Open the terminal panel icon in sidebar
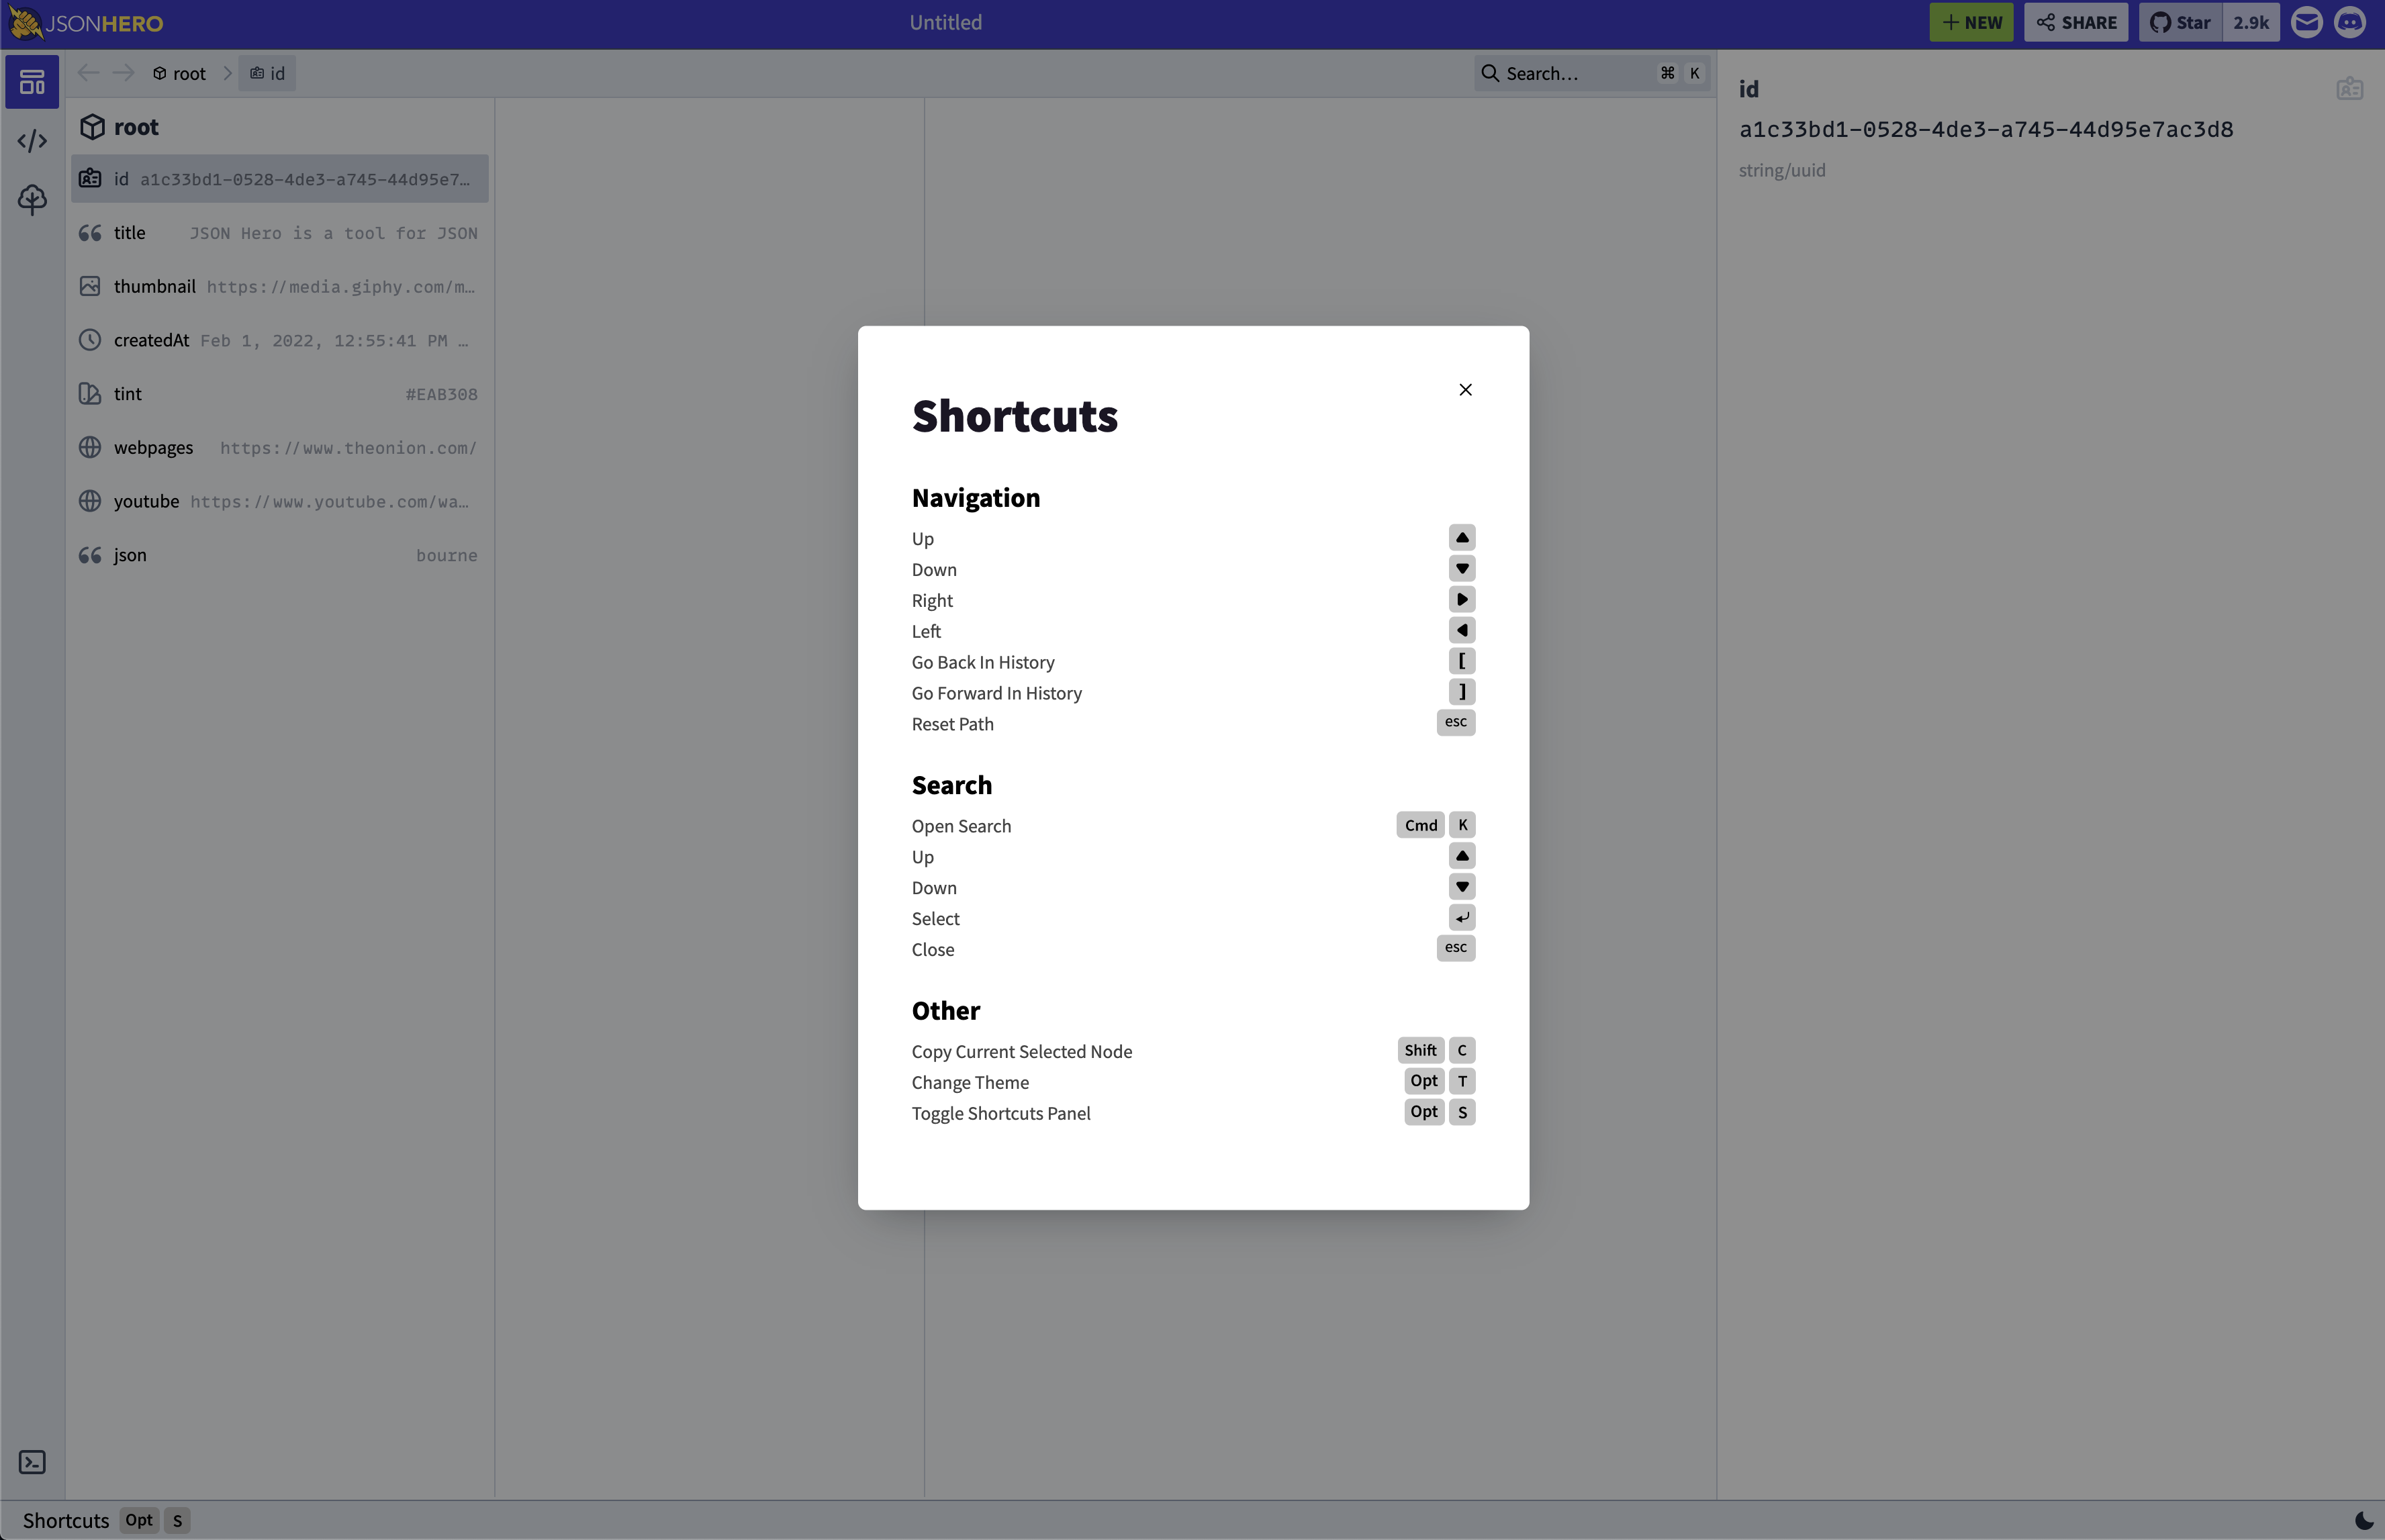2385x1540 pixels. click(32, 1462)
